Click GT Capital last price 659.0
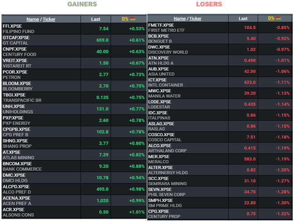 (x=102, y=40)
